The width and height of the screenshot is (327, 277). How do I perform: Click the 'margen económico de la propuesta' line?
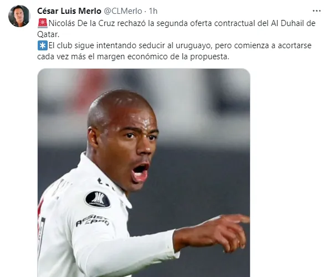163,57
